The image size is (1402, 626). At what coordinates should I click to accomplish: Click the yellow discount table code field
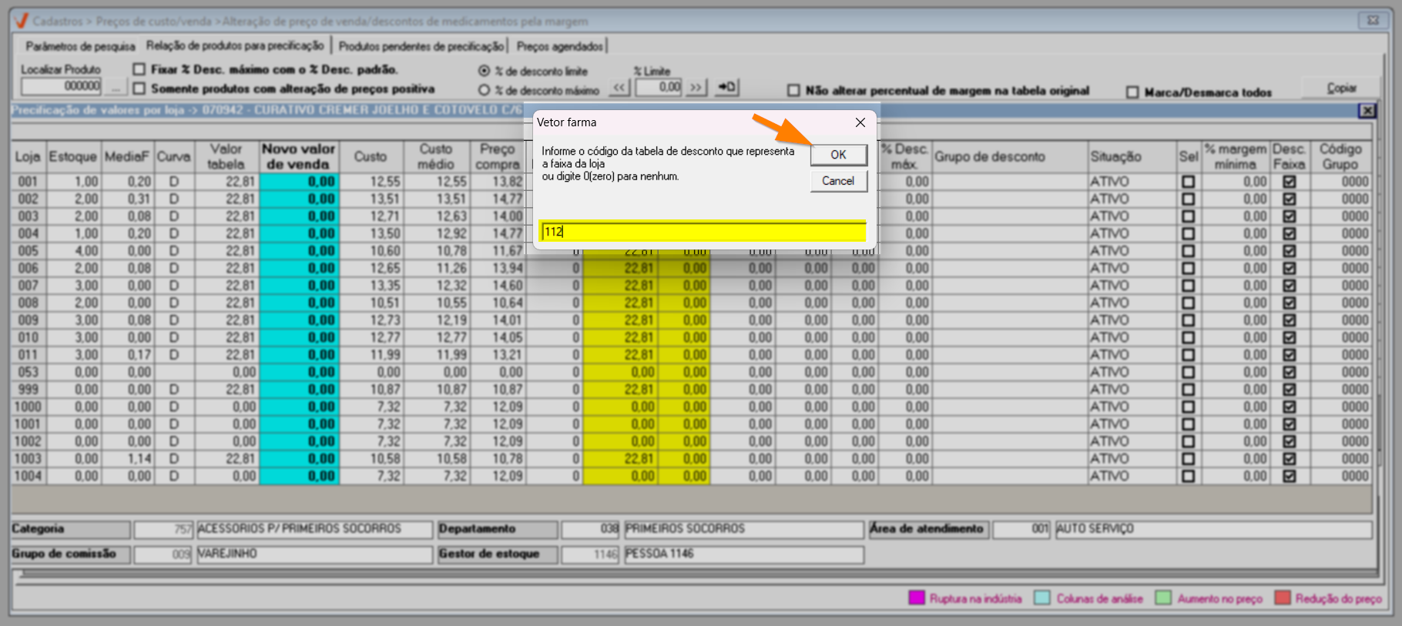pos(703,232)
